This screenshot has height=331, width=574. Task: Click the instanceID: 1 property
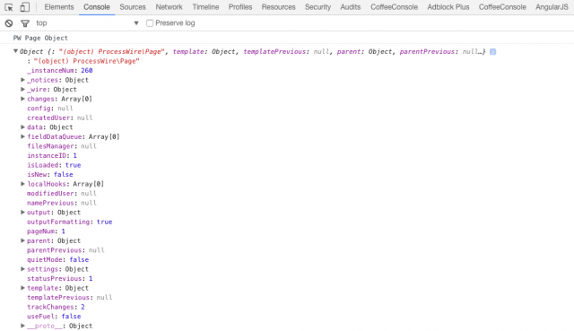[52, 155]
